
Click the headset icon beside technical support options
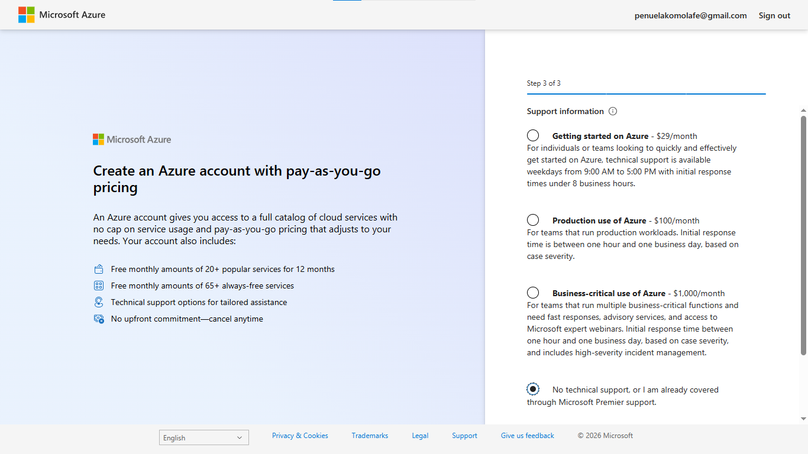click(x=99, y=302)
